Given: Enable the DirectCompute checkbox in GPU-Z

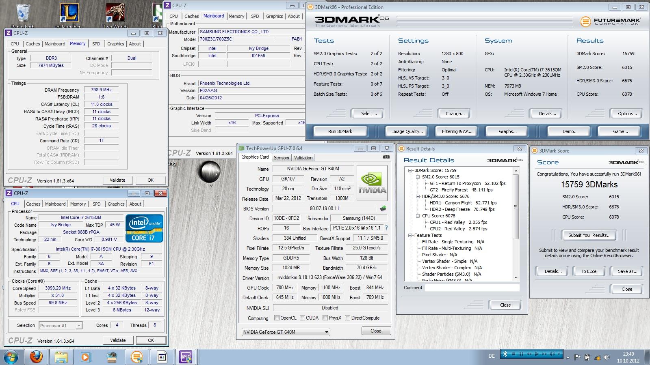Looking at the screenshot, I should click(347, 318).
